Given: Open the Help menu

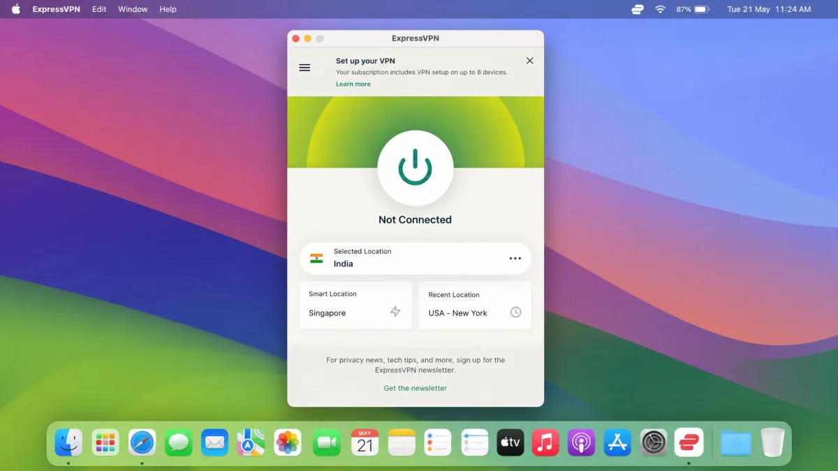Looking at the screenshot, I should [x=168, y=9].
